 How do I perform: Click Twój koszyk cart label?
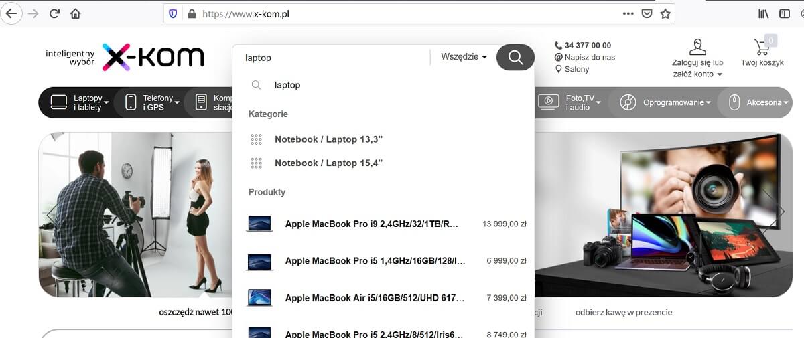coord(762,62)
